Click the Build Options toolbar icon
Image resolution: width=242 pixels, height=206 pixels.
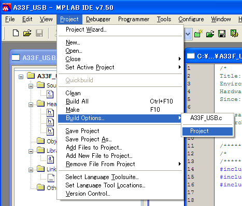click(x=234, y=34)
